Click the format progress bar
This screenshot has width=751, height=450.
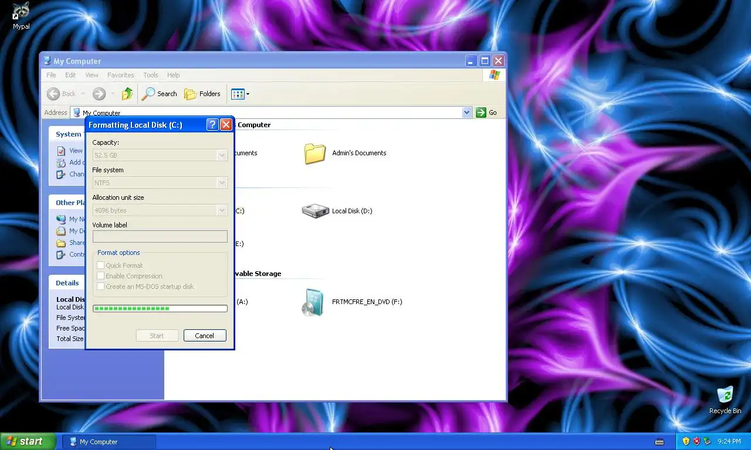point(160,308)
